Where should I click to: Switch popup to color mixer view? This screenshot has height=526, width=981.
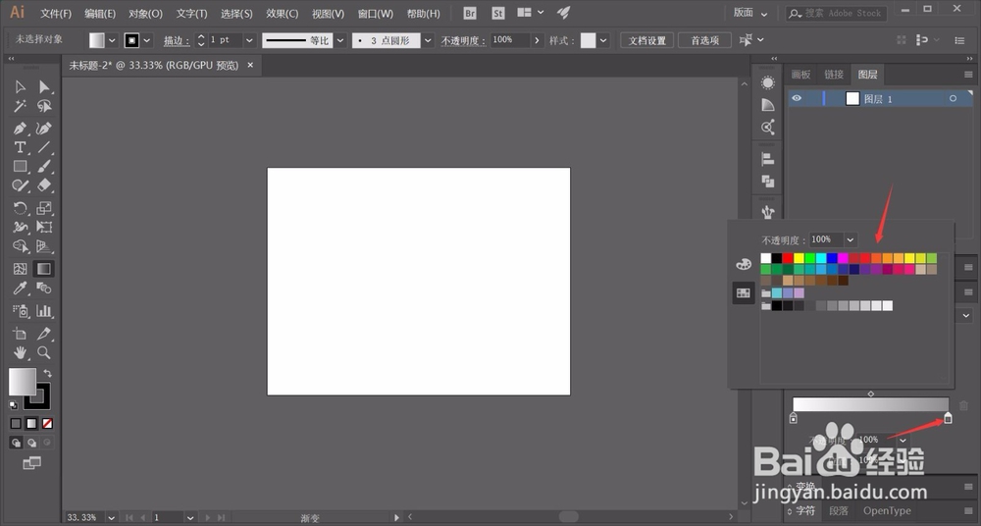pos(744,264)
